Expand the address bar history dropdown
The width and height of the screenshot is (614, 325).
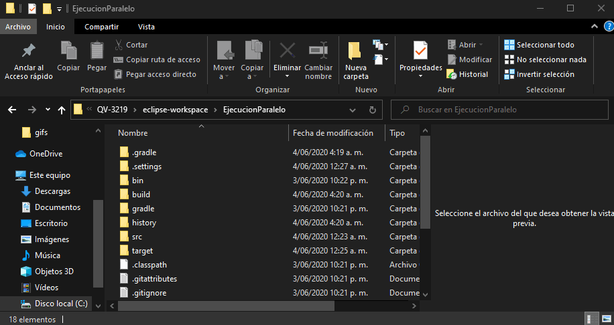pyautogui.click(x=353, y=110)
